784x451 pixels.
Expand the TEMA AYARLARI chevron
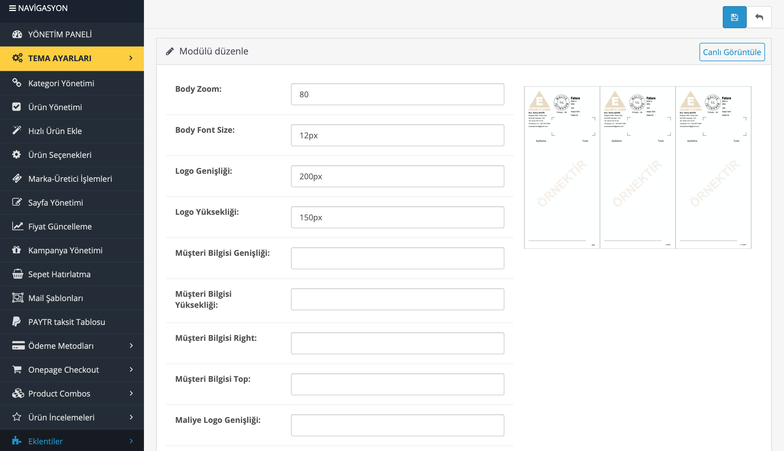point(131,58)
